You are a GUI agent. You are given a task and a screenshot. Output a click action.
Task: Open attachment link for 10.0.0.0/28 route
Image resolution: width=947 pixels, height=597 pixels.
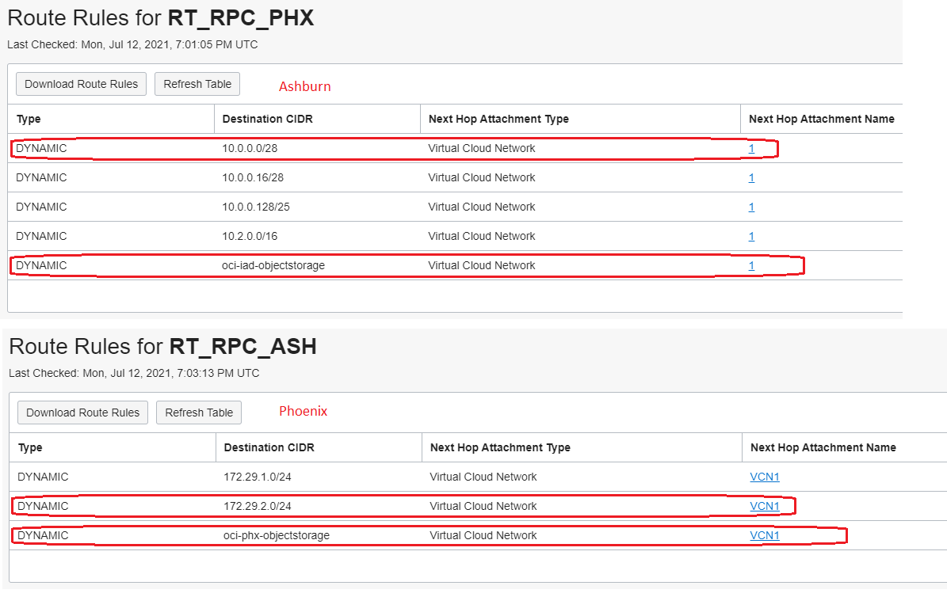[751, 149]
